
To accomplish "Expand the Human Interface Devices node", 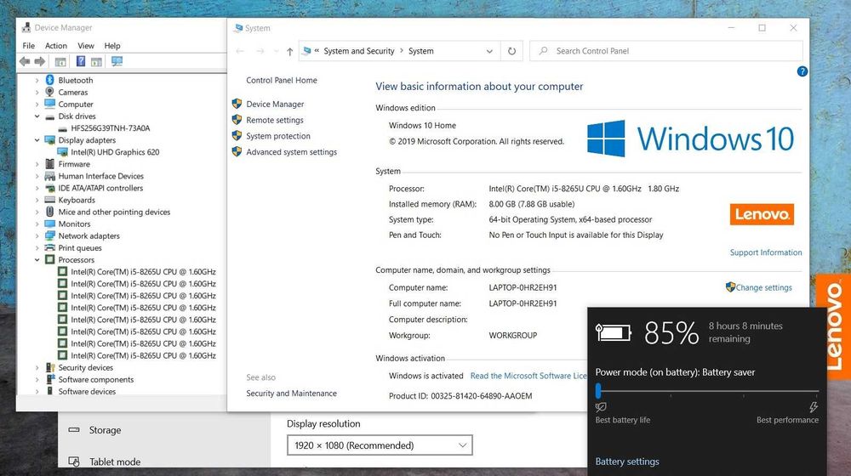I will [37, 176].
